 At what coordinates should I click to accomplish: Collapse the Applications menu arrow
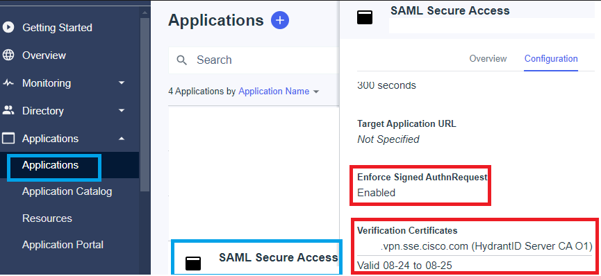coord(122,138)
